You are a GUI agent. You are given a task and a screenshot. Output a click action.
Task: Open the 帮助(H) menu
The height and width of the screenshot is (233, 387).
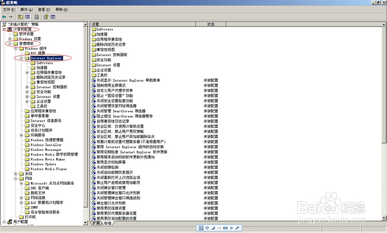point(62,10)
